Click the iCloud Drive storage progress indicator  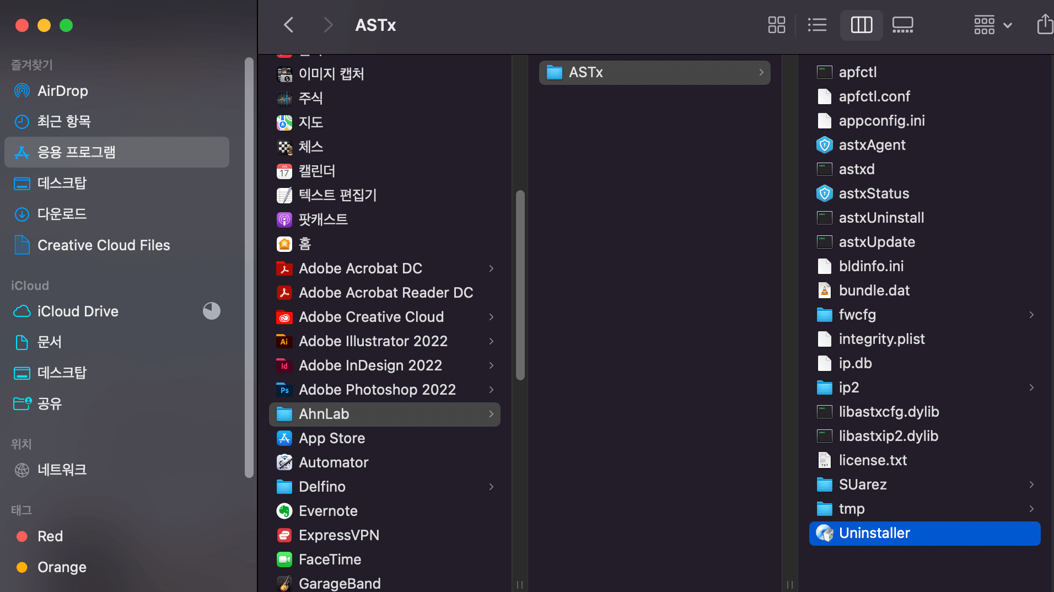click(211, 311)
